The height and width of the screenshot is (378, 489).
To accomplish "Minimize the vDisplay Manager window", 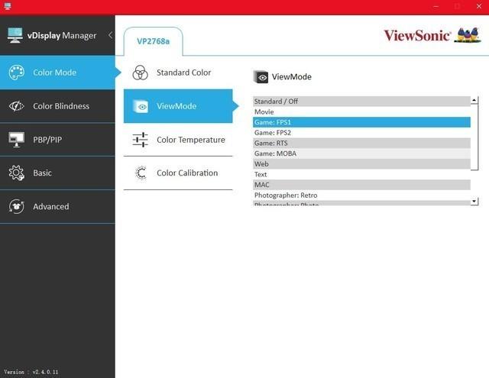I will click(x=436, y=6).
